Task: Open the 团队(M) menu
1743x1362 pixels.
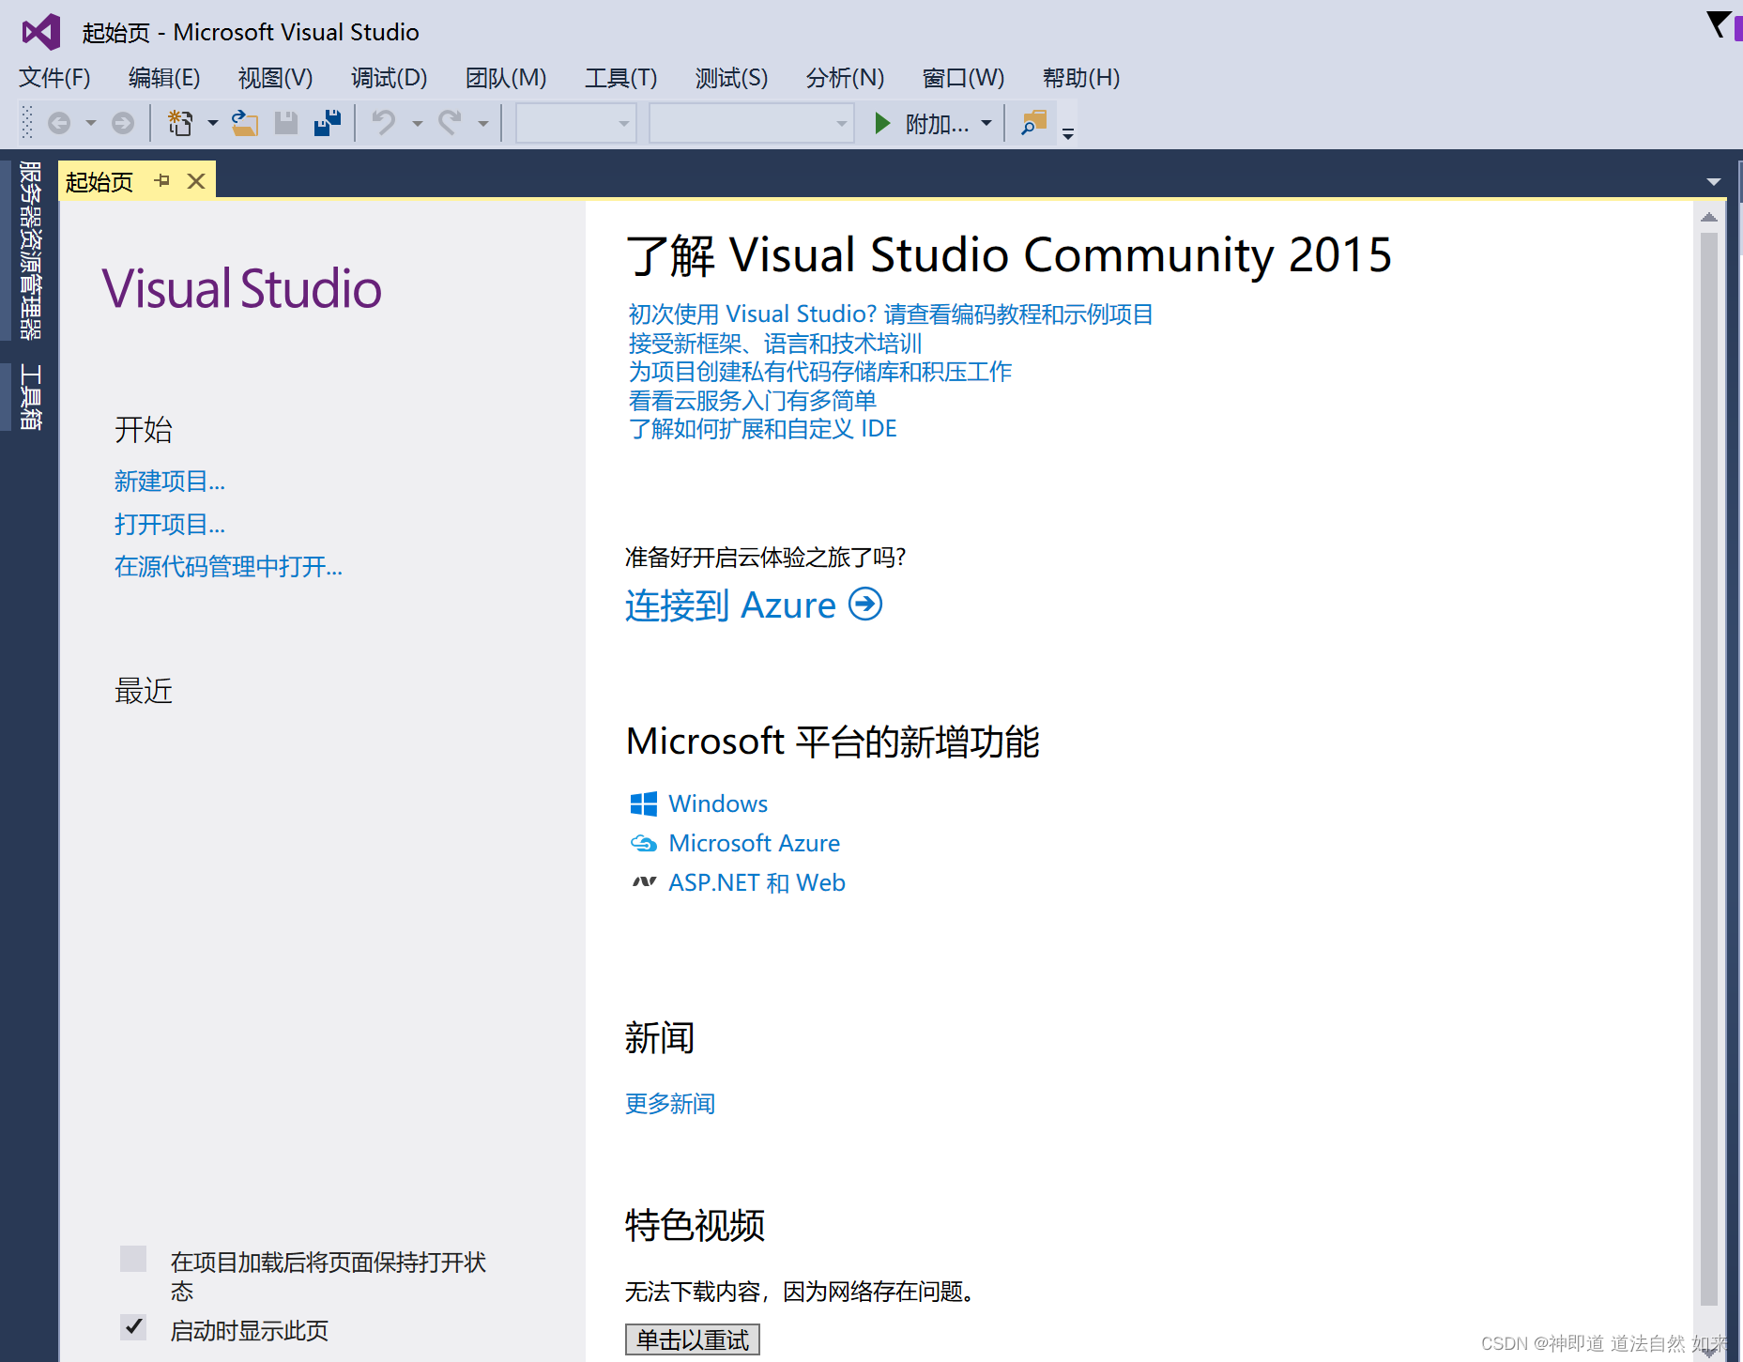Action: pyautogui.click(x=506, y=78)
